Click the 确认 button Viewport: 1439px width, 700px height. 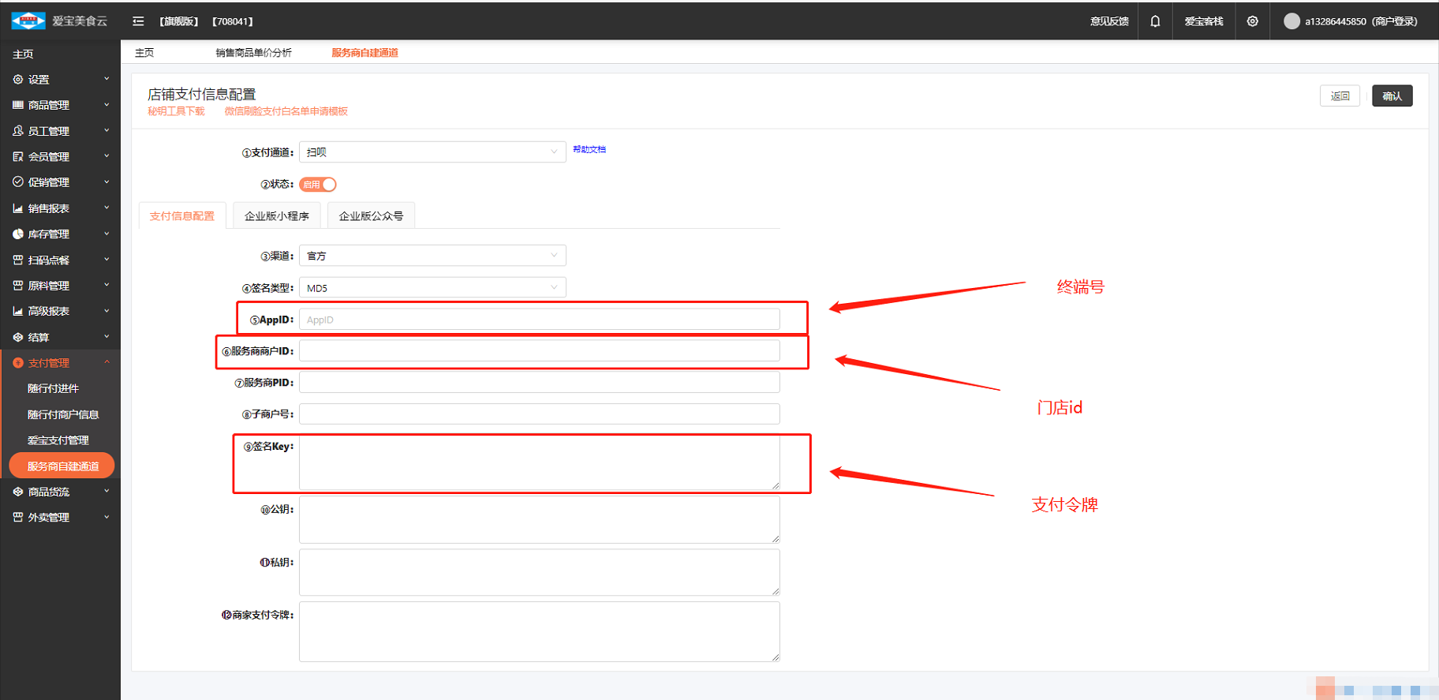1392,96
